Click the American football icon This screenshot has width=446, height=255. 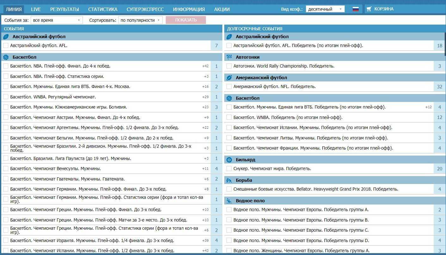coord(229,78)
